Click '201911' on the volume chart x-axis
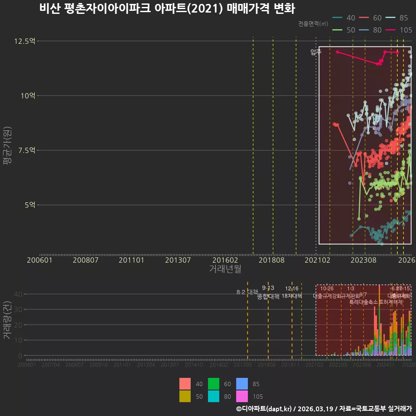 point(290,365)
